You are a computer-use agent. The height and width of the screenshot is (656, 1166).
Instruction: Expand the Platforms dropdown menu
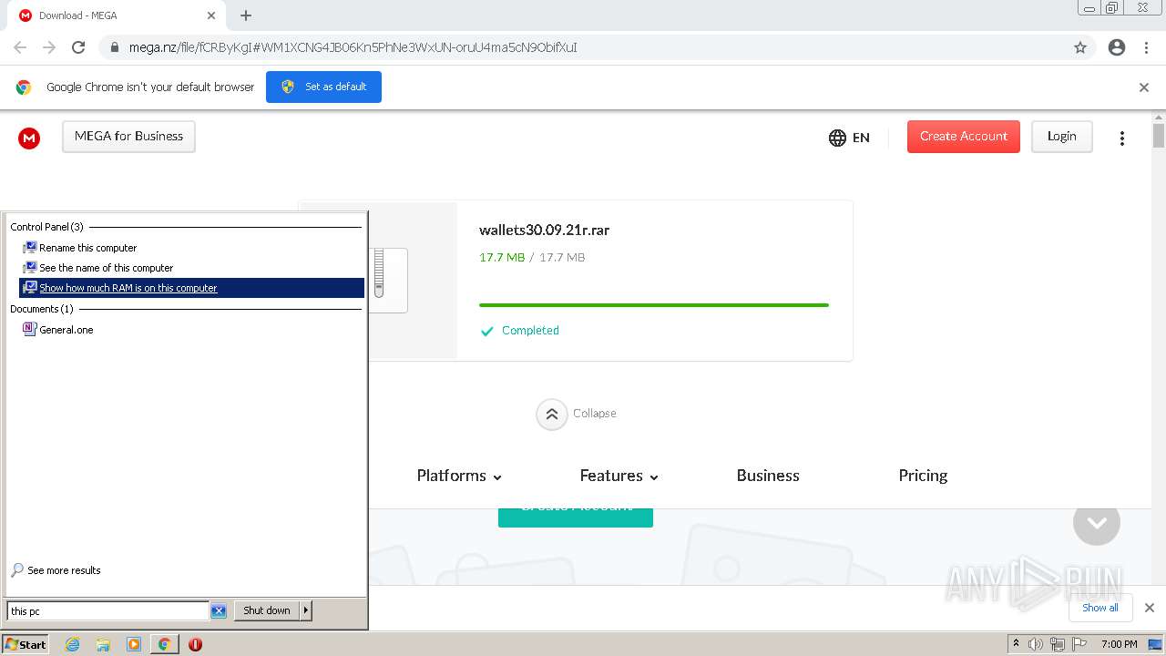tap(459, 476)
